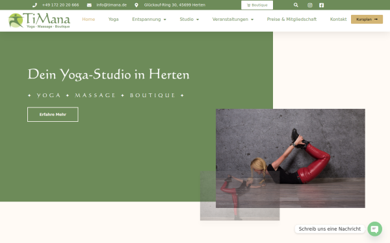Select the Home menu item
This screenshot has height=243, width=390.
click(x=88, y=19)
